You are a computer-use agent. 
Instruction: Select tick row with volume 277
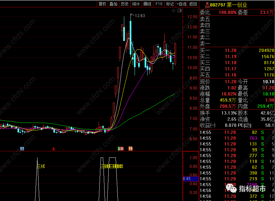(237, 156)
